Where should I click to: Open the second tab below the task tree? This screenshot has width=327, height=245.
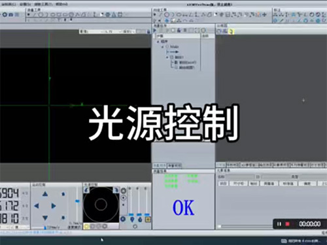[x=174, y=166]
